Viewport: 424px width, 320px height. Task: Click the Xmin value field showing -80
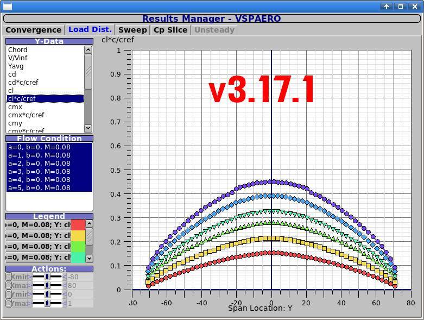[x=80, y=277]
